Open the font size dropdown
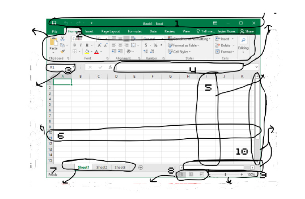Screen dimensions: 305x199 [x=106, y=39]
